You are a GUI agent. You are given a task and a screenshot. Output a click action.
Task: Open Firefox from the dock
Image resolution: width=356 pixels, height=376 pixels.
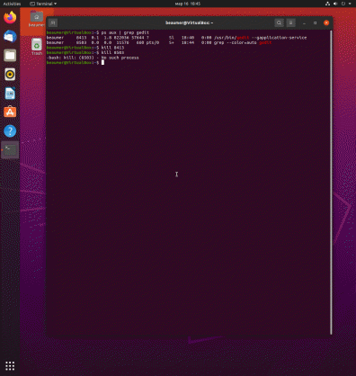tap(10, 17)
